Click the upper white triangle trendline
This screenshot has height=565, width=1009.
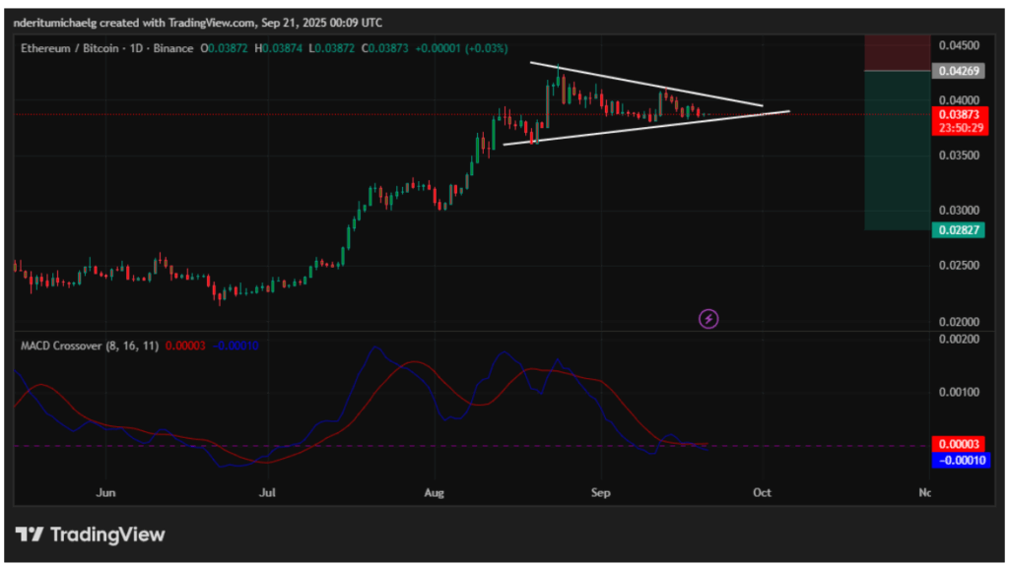[x=646, y=84]
